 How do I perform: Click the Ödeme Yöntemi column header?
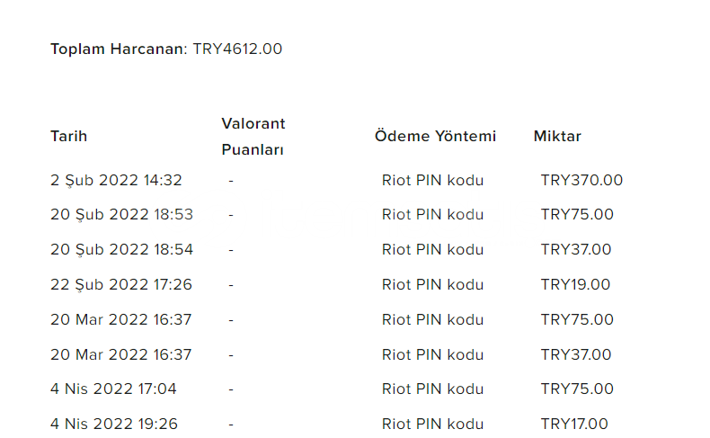(x=435, y=137)
